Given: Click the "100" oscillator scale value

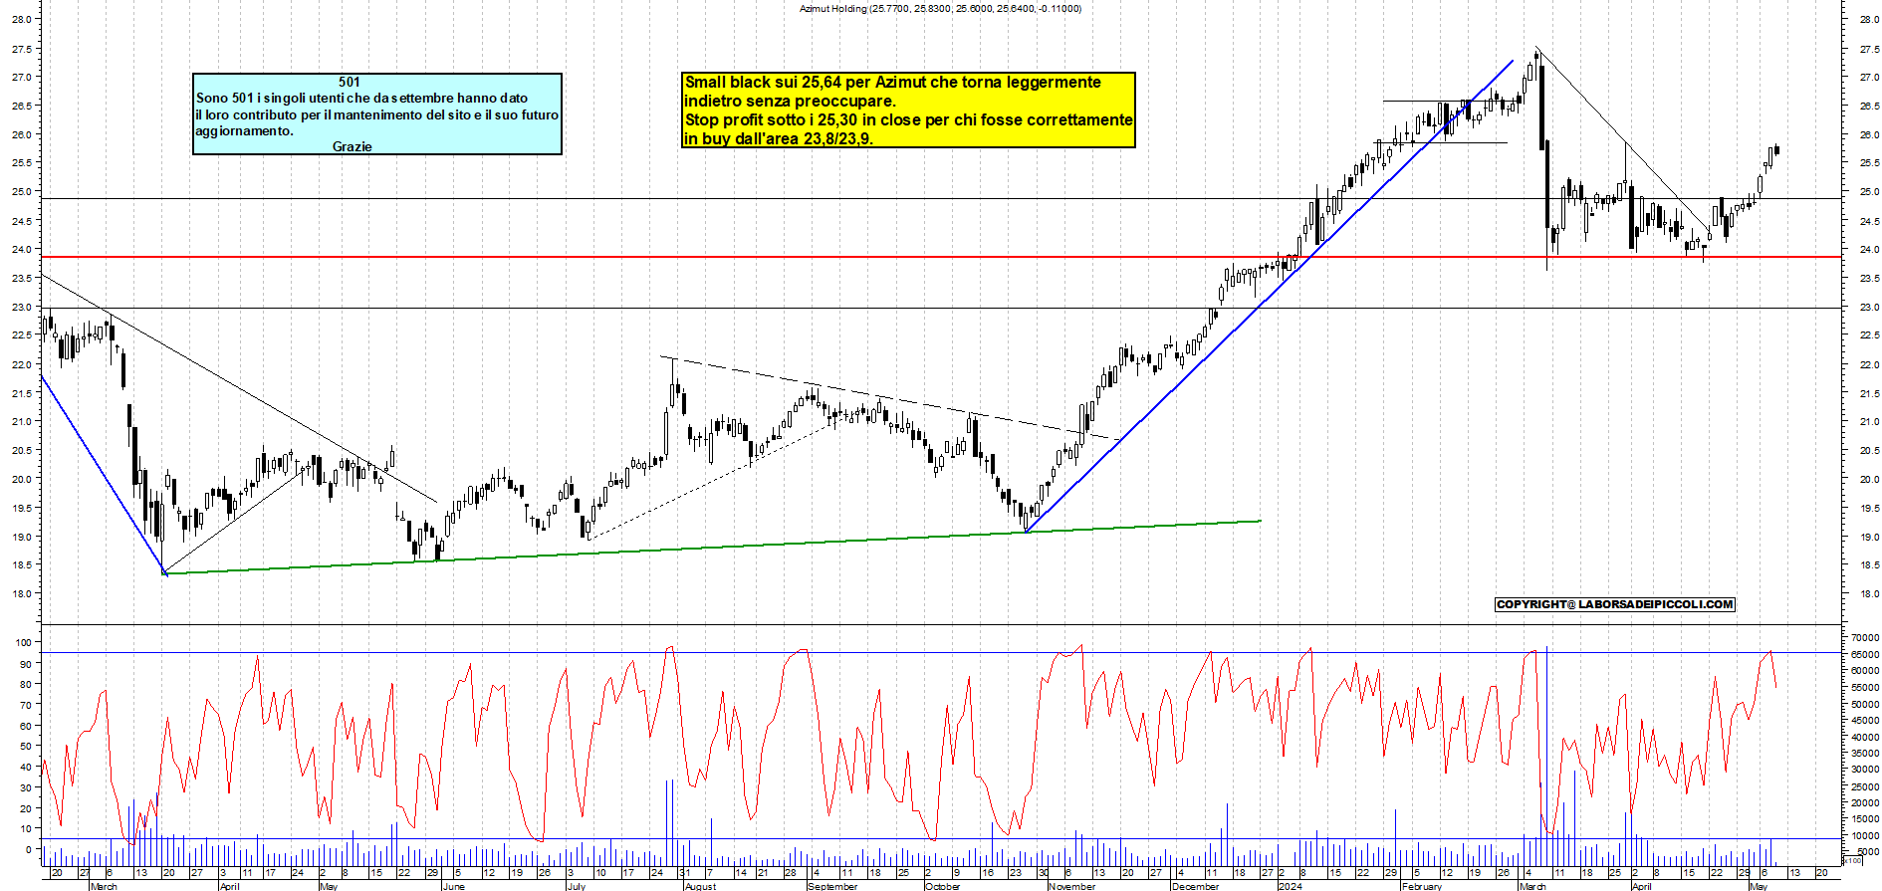Looking at the screenshot, I should click(x=23, y=643).
